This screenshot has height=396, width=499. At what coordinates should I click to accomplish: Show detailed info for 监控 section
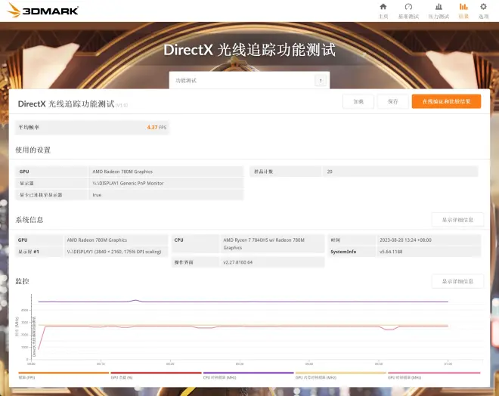[x=457, y=281]
